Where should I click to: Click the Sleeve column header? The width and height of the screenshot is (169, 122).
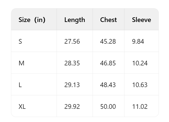click(x=141, y=20)
